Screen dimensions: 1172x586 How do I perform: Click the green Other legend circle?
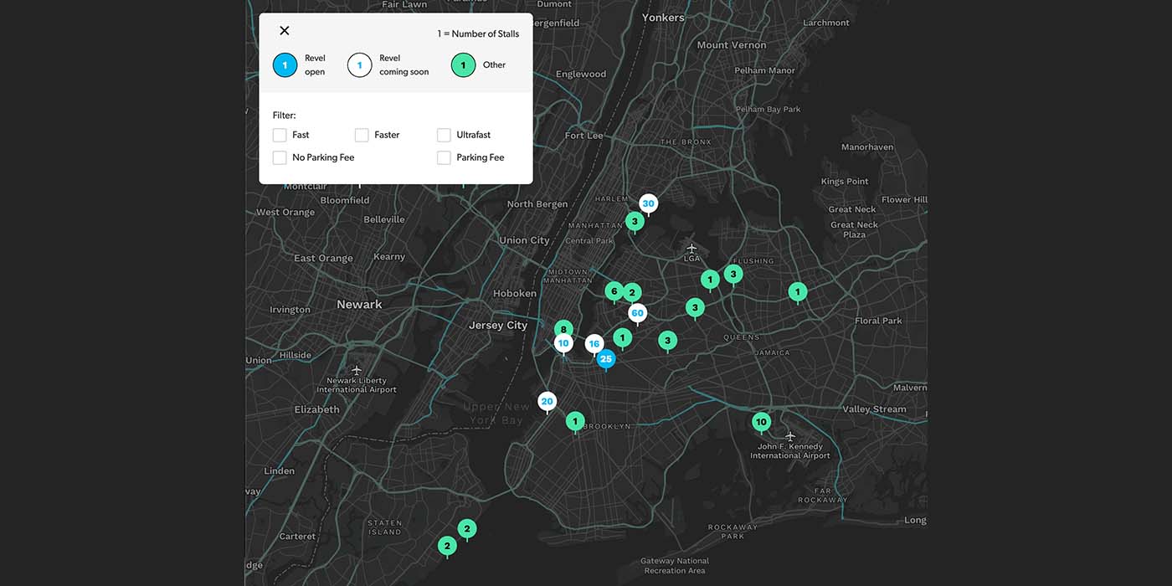tap(463, 64)
